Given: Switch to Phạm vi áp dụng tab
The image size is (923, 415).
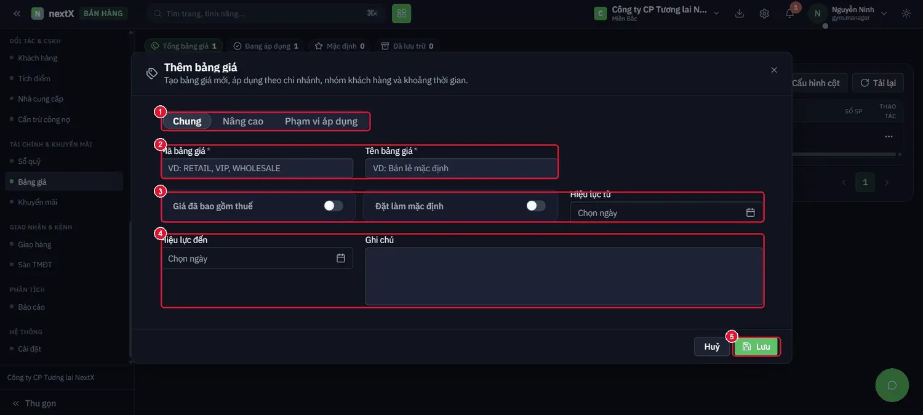Looking at the screenshot, I should tap(321, 121).
